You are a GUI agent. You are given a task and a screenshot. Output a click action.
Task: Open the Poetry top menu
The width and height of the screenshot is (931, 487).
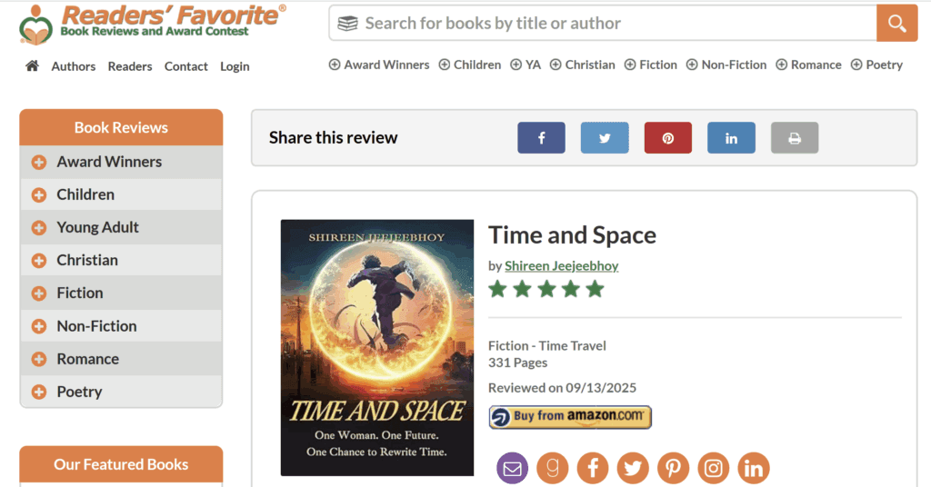(x=876, y=65)
